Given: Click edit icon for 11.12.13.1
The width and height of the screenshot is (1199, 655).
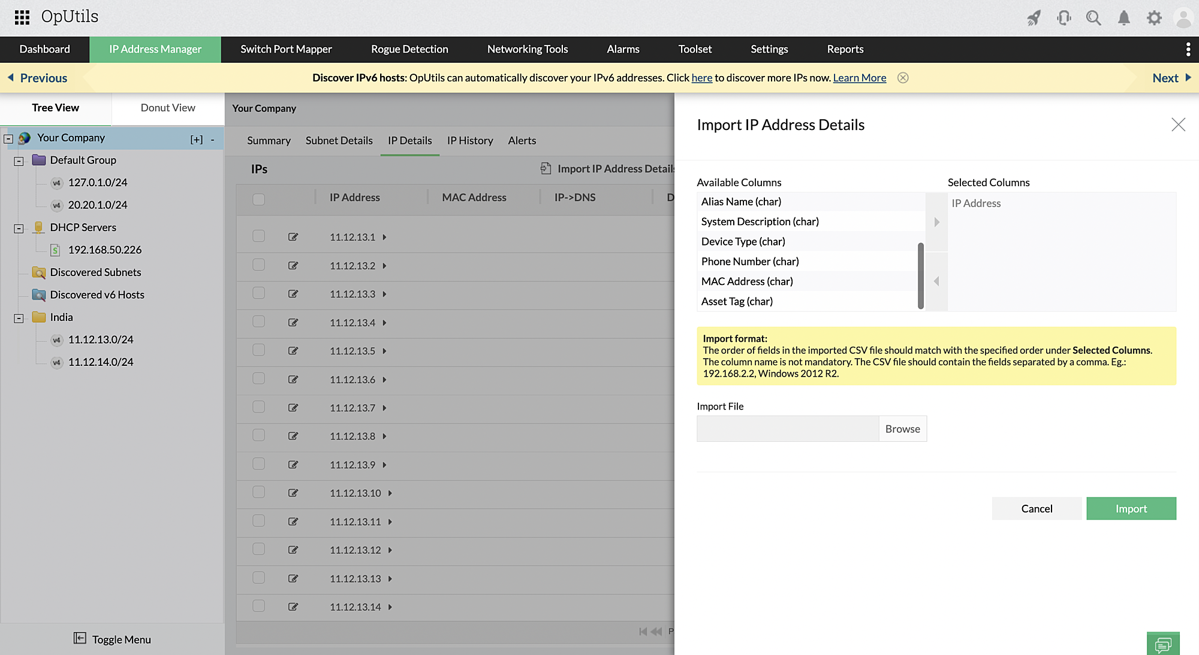Looking at the screenshot, I should coord(293,237).
